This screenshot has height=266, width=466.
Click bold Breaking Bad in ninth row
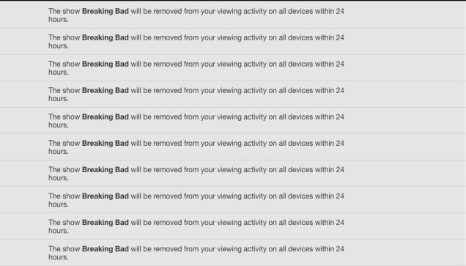[x=106, y=223]
